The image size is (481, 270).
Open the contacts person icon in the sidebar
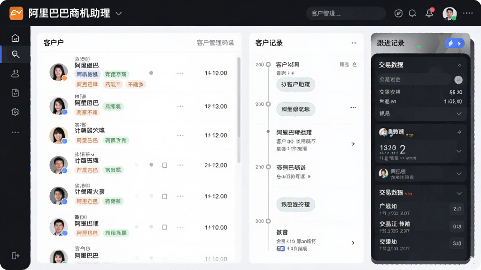coord(16,74)
